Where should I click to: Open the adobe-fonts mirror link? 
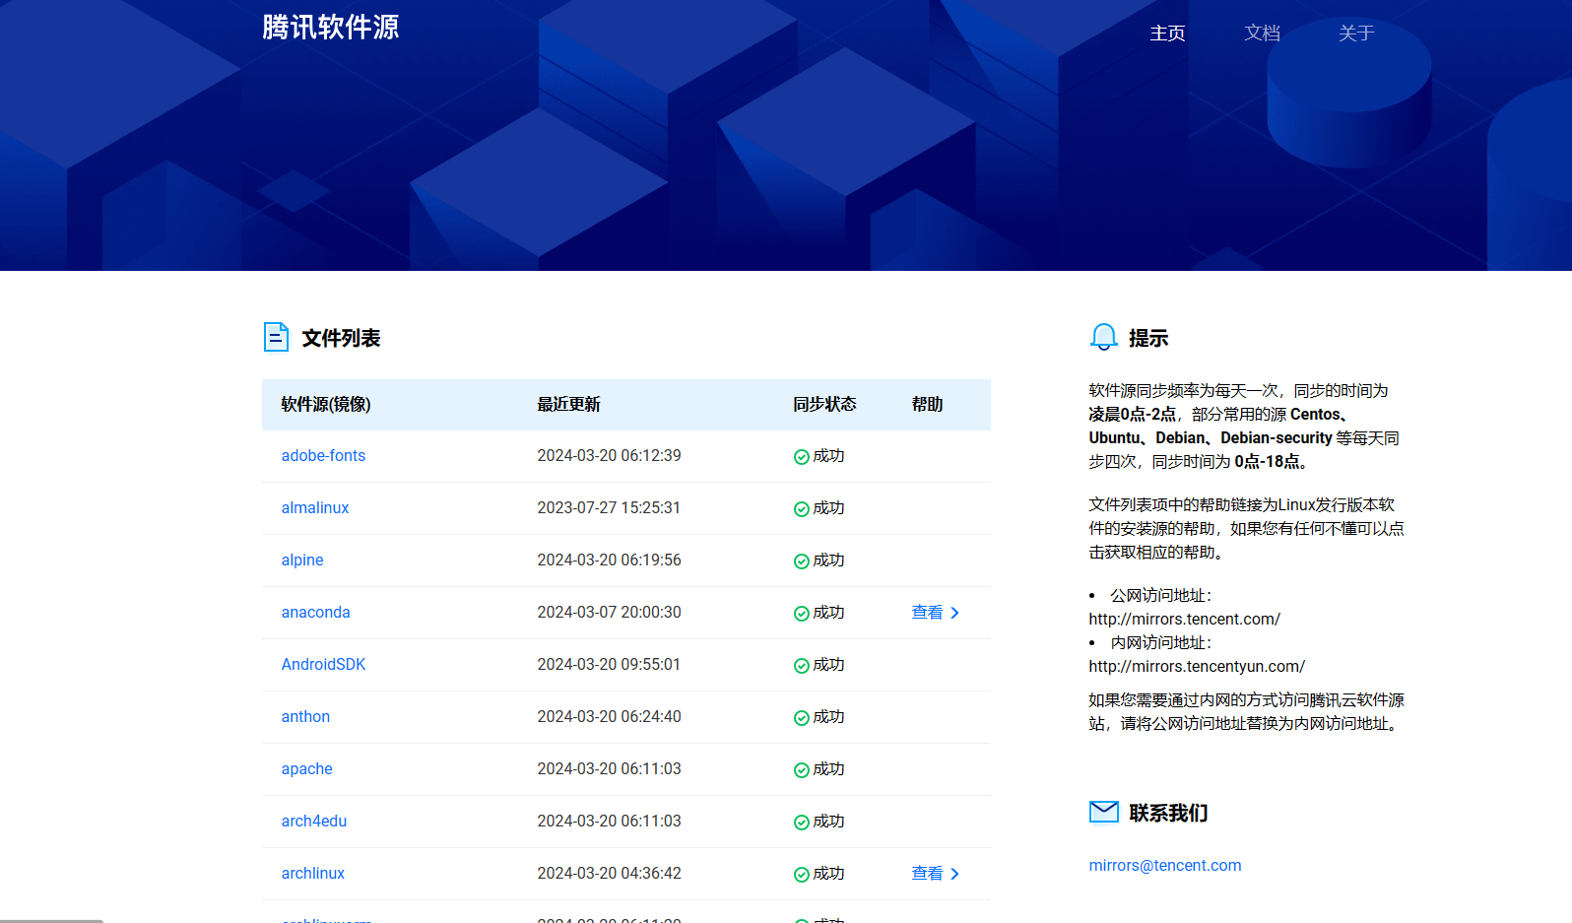(323, 455)
